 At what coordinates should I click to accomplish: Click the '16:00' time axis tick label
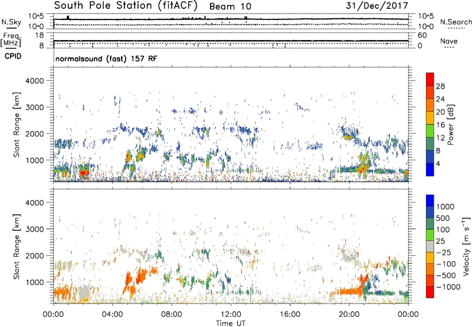[290, 315]
